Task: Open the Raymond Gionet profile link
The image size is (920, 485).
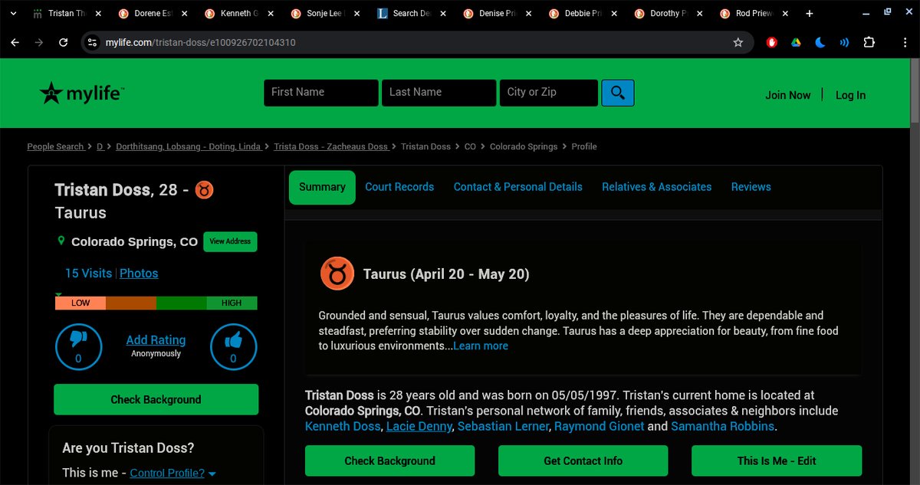Action: tap(600, 427)
